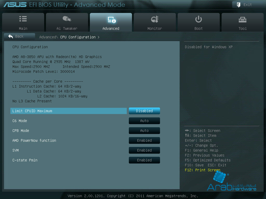Click the F5: Optimized Defaults hint
266x199 pixels.
[208, 160]
